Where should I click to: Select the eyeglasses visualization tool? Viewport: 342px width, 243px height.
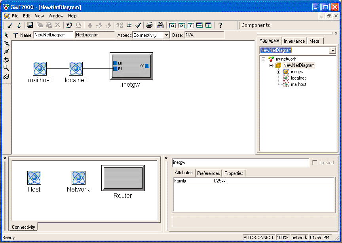7,76
